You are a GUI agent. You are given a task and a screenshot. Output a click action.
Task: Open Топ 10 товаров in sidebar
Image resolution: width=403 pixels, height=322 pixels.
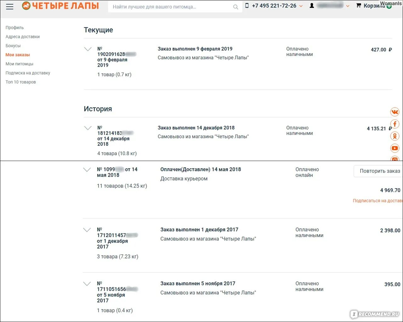click(20, 82)
